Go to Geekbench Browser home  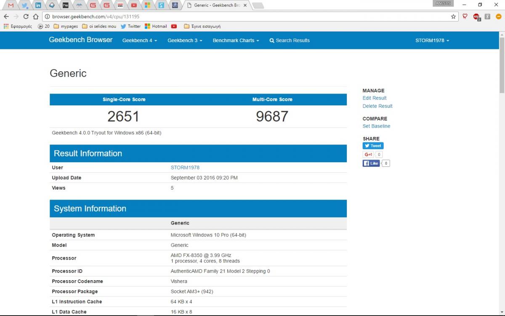(81, 40)
